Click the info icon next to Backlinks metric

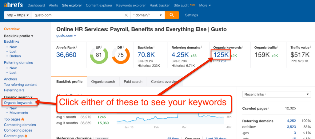(x=154, y=47)
